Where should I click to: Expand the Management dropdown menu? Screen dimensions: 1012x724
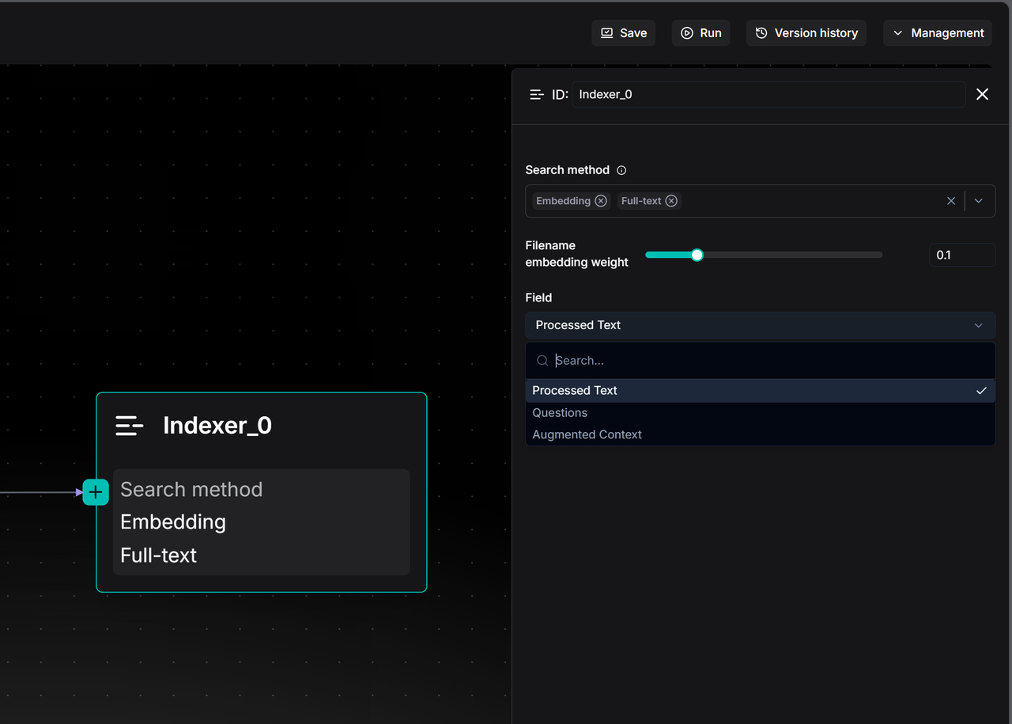tap(938, 33)
